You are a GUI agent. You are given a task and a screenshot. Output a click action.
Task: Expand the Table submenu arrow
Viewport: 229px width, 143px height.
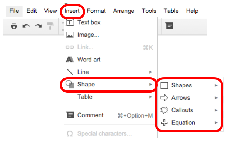(150, 97)
